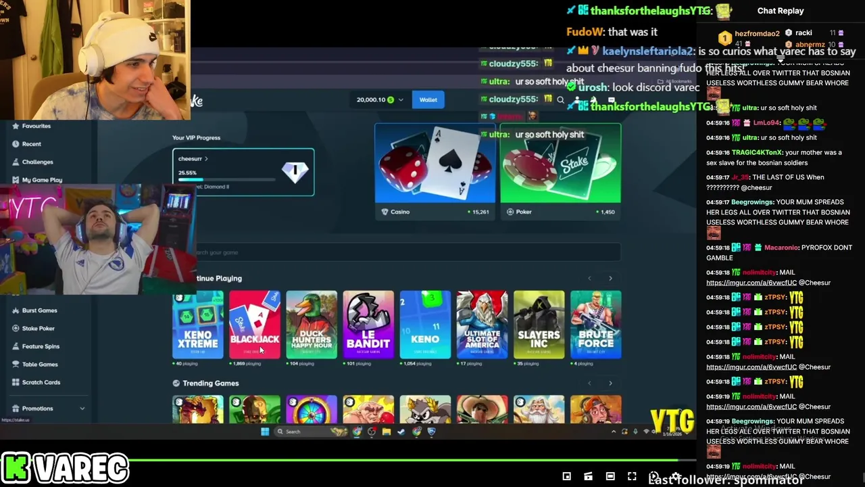Open Steam from the taskbar
Image resolution: width=865 pixels, height=487 pixels.
pos(401,432)
